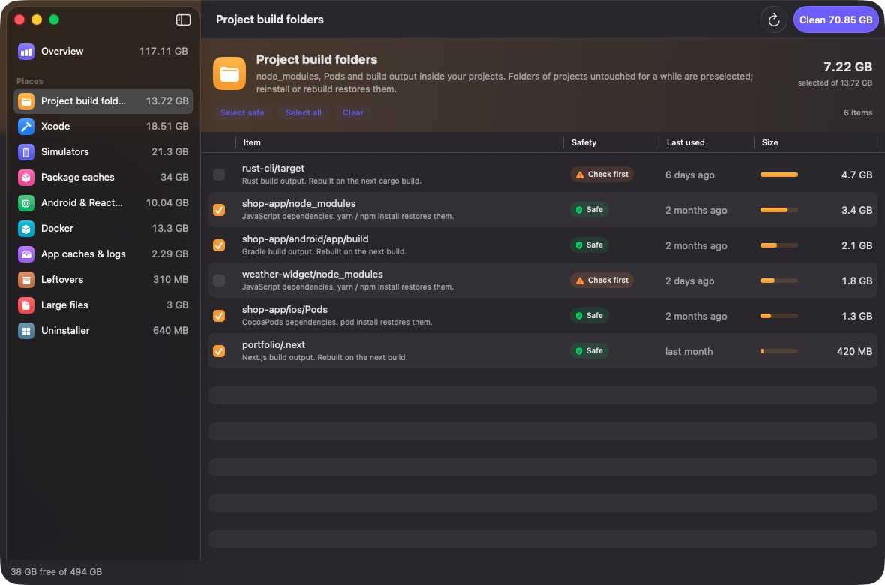Image resolution: width=885 pixels, height=585 pixels.
Task: Click the Clean 70.85 GB button
Action: pos(836,19)
